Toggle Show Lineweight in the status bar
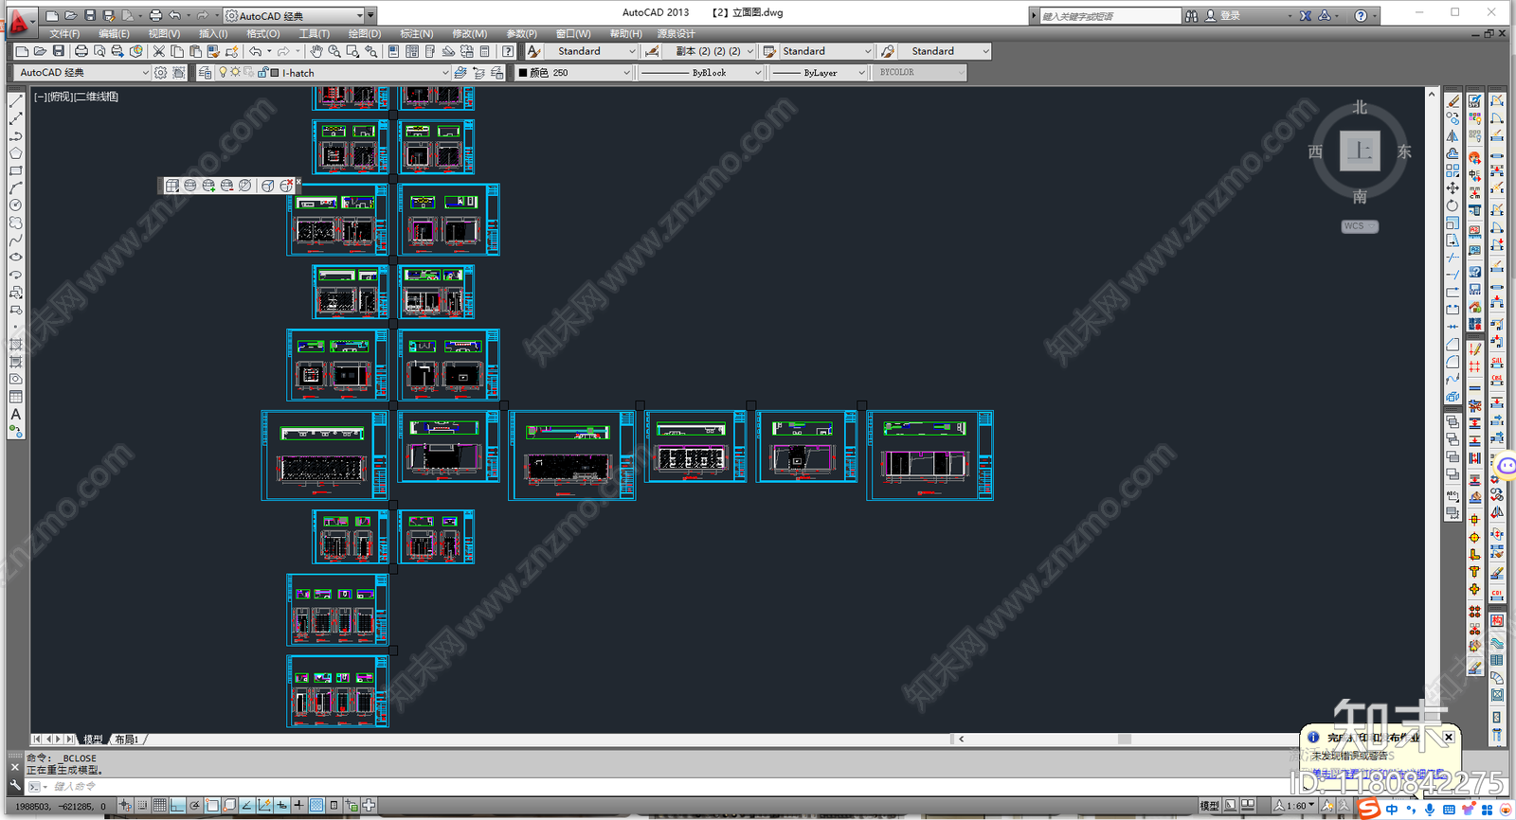 (x=298, y=806)
